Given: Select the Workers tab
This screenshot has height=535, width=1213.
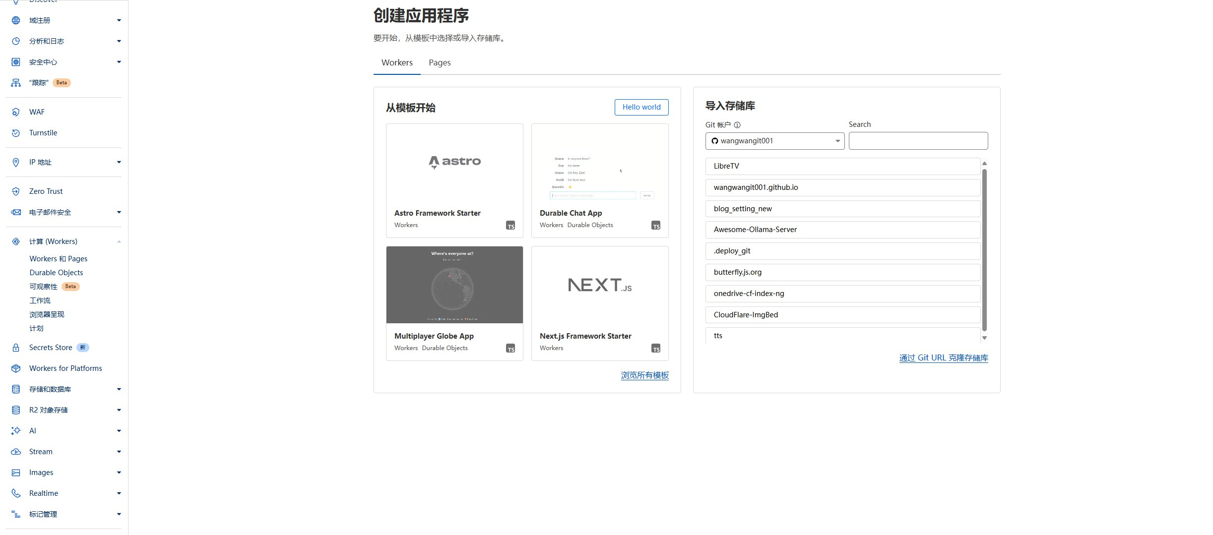Looking at the screenshot, I should (397, 62).
